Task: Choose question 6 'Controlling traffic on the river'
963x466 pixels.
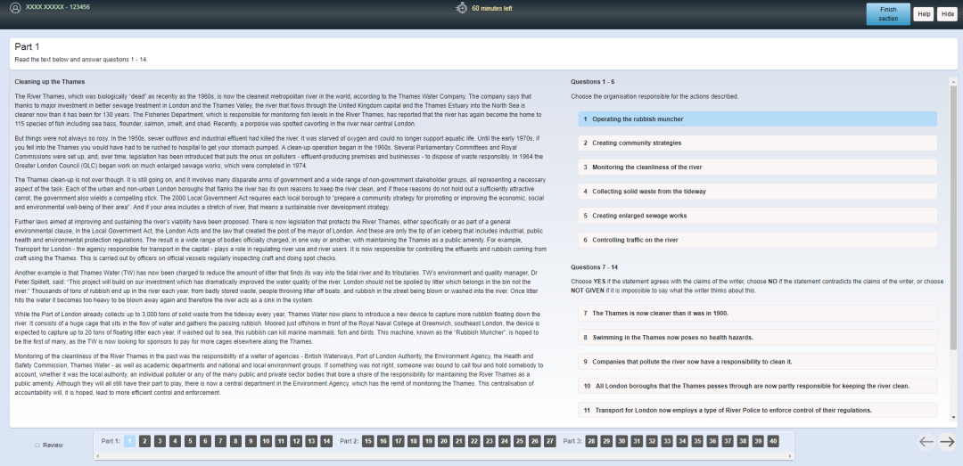Action: (x=756, y=240)
